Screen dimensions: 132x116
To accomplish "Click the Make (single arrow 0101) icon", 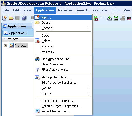I will point(109,18).
